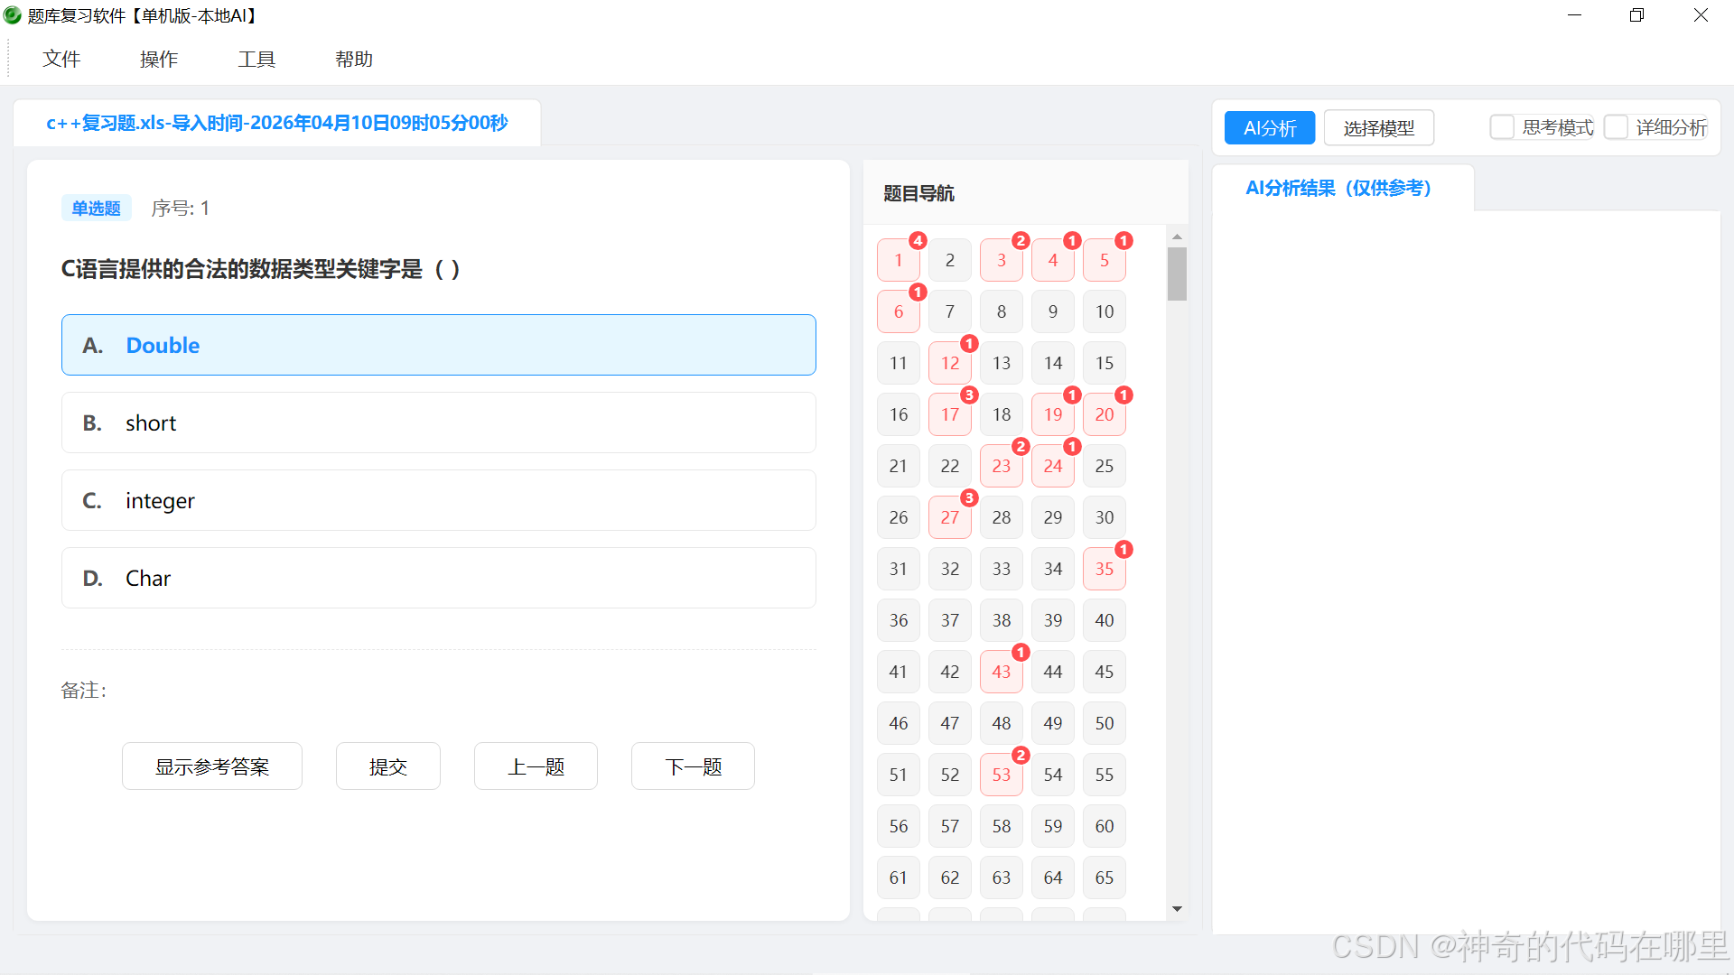Minimize the 题库复习软件 window

pyautogui.click(x=1574, y=15)
